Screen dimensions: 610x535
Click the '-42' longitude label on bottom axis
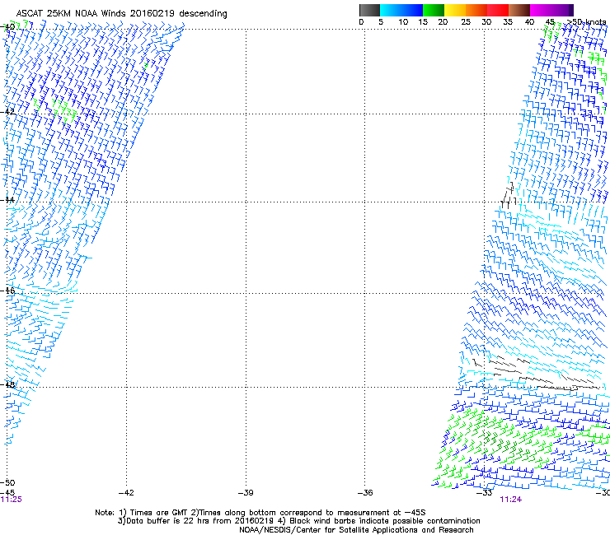126,493
